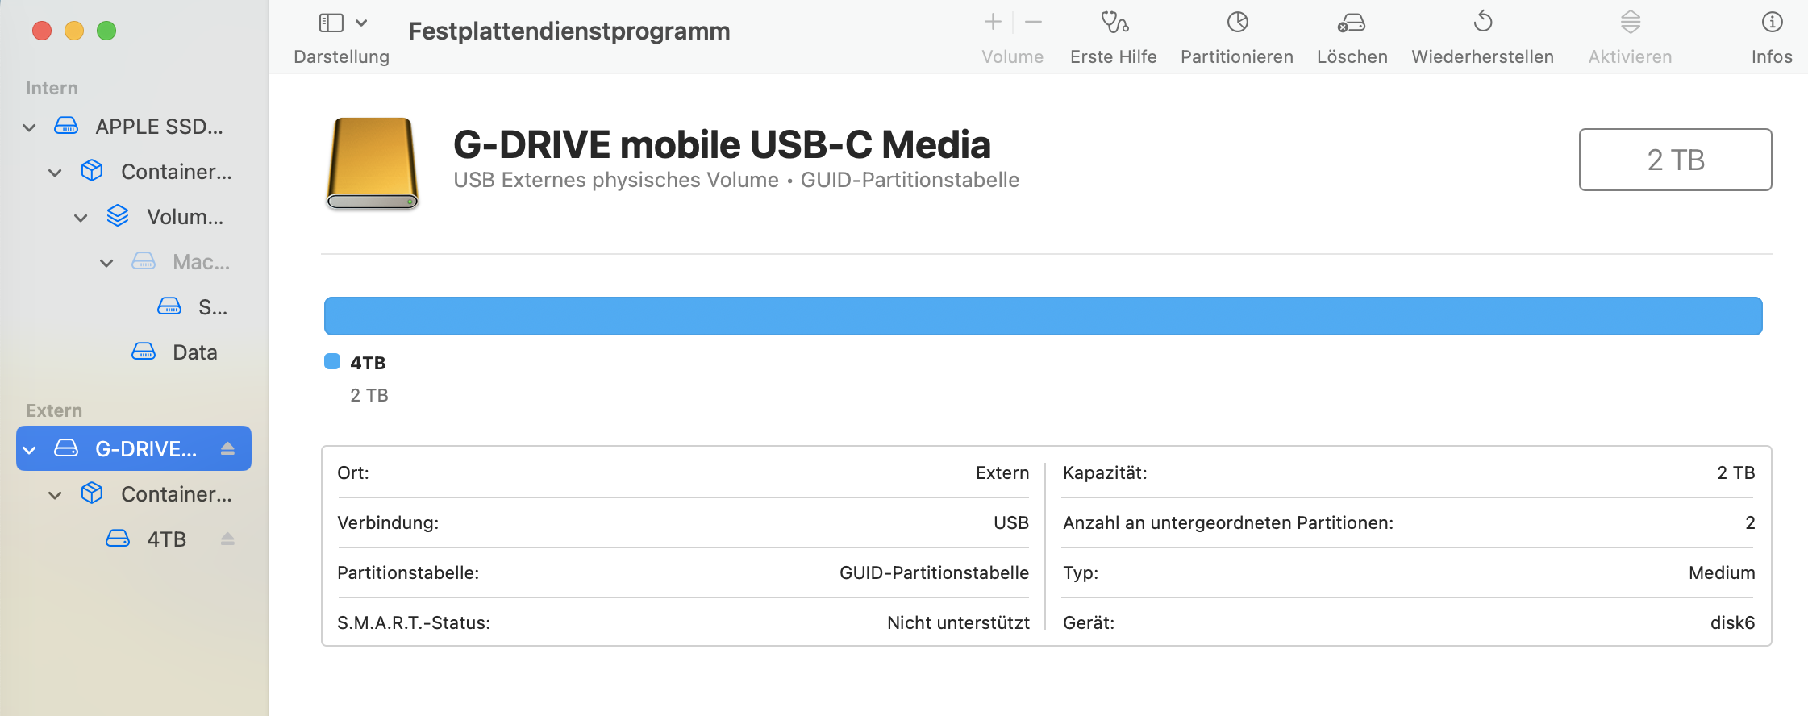Collapse the APPLE SSD disk tree

[30, 127]
